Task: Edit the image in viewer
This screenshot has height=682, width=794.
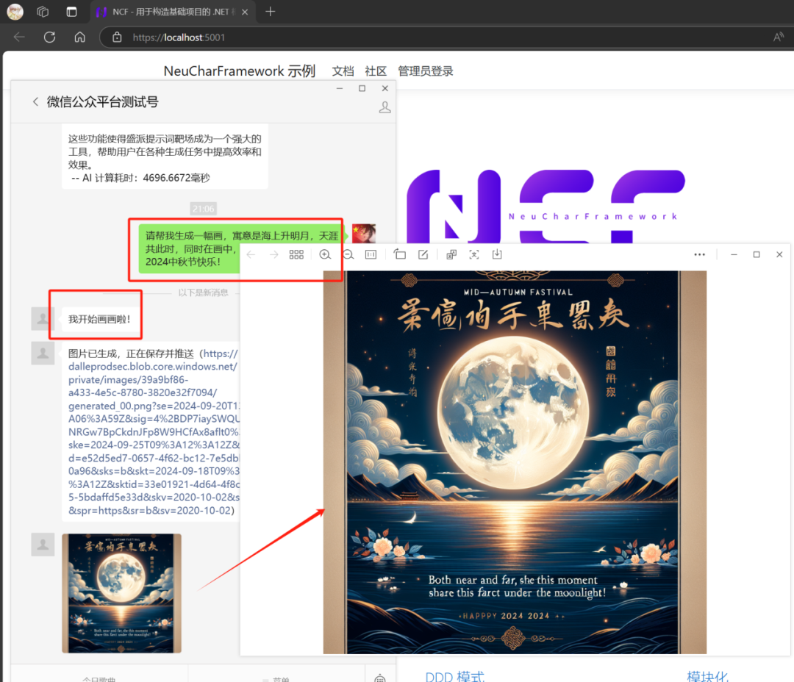Action: [x=423, y=254]
